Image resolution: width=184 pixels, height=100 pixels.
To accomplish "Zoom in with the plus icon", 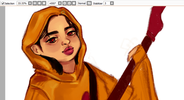I will coord(40,3).
